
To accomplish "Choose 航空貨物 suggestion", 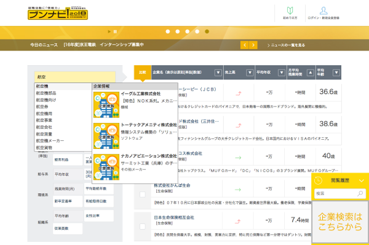I will click(x=63, y=148).
